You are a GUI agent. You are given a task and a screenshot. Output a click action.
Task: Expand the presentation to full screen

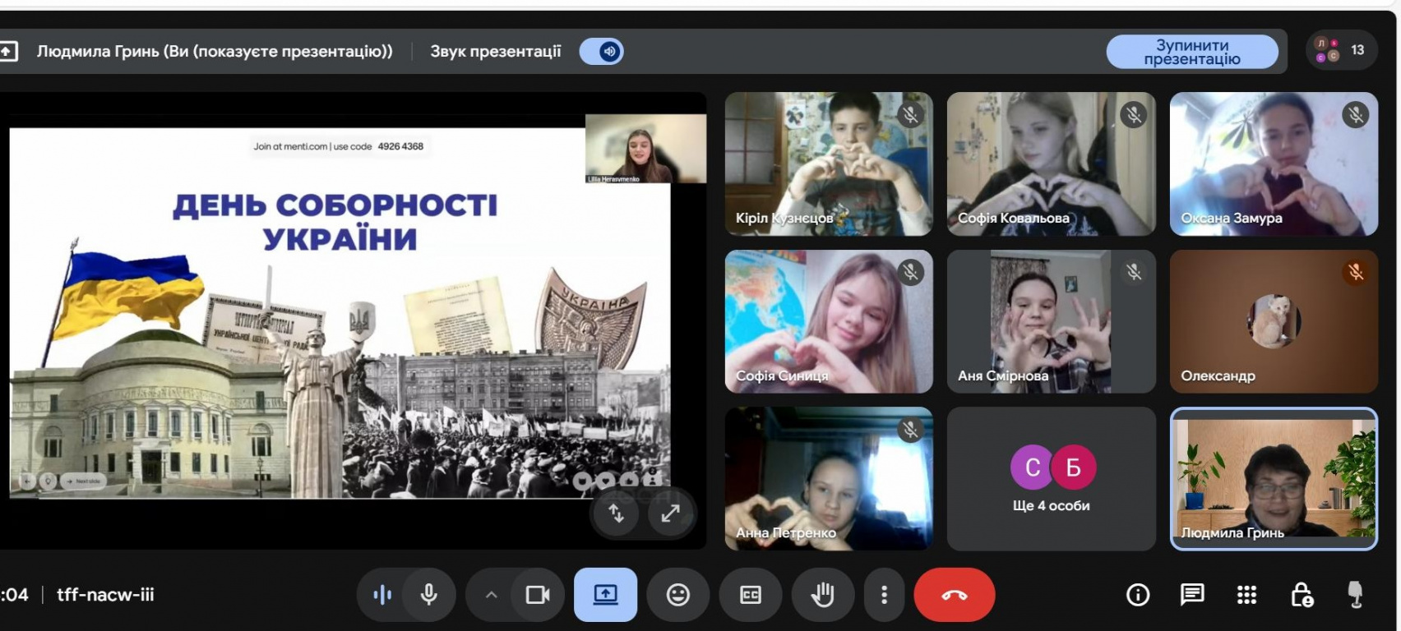coord(671,514)
